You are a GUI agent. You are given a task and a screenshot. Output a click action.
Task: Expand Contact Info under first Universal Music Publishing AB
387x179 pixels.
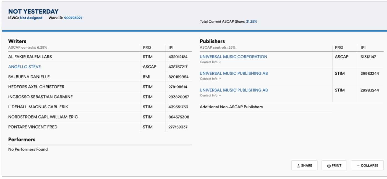(x=210, y=79)
